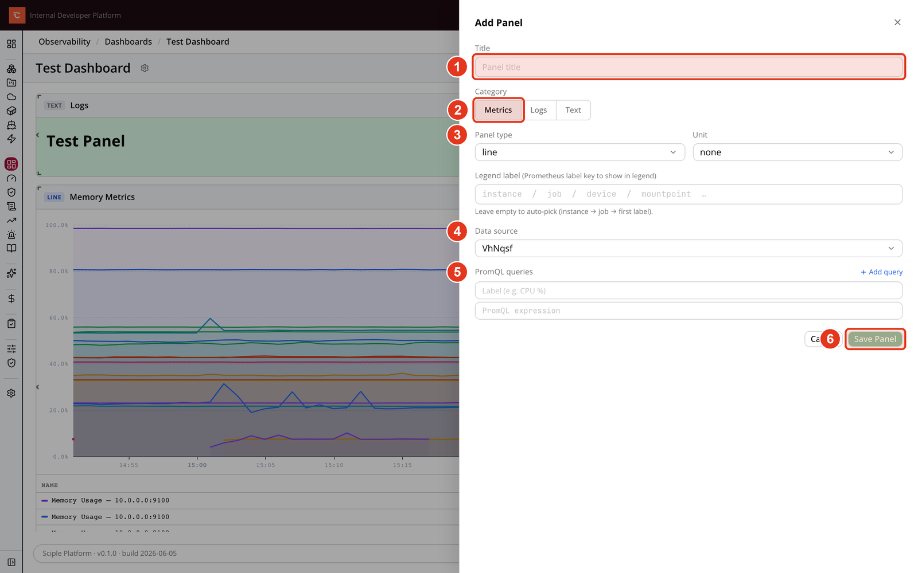Image resolution: width=918 pixels, height=573 pixels.
Task: Open the settings gear in the sidebar
Action: [x=11, y=393]
